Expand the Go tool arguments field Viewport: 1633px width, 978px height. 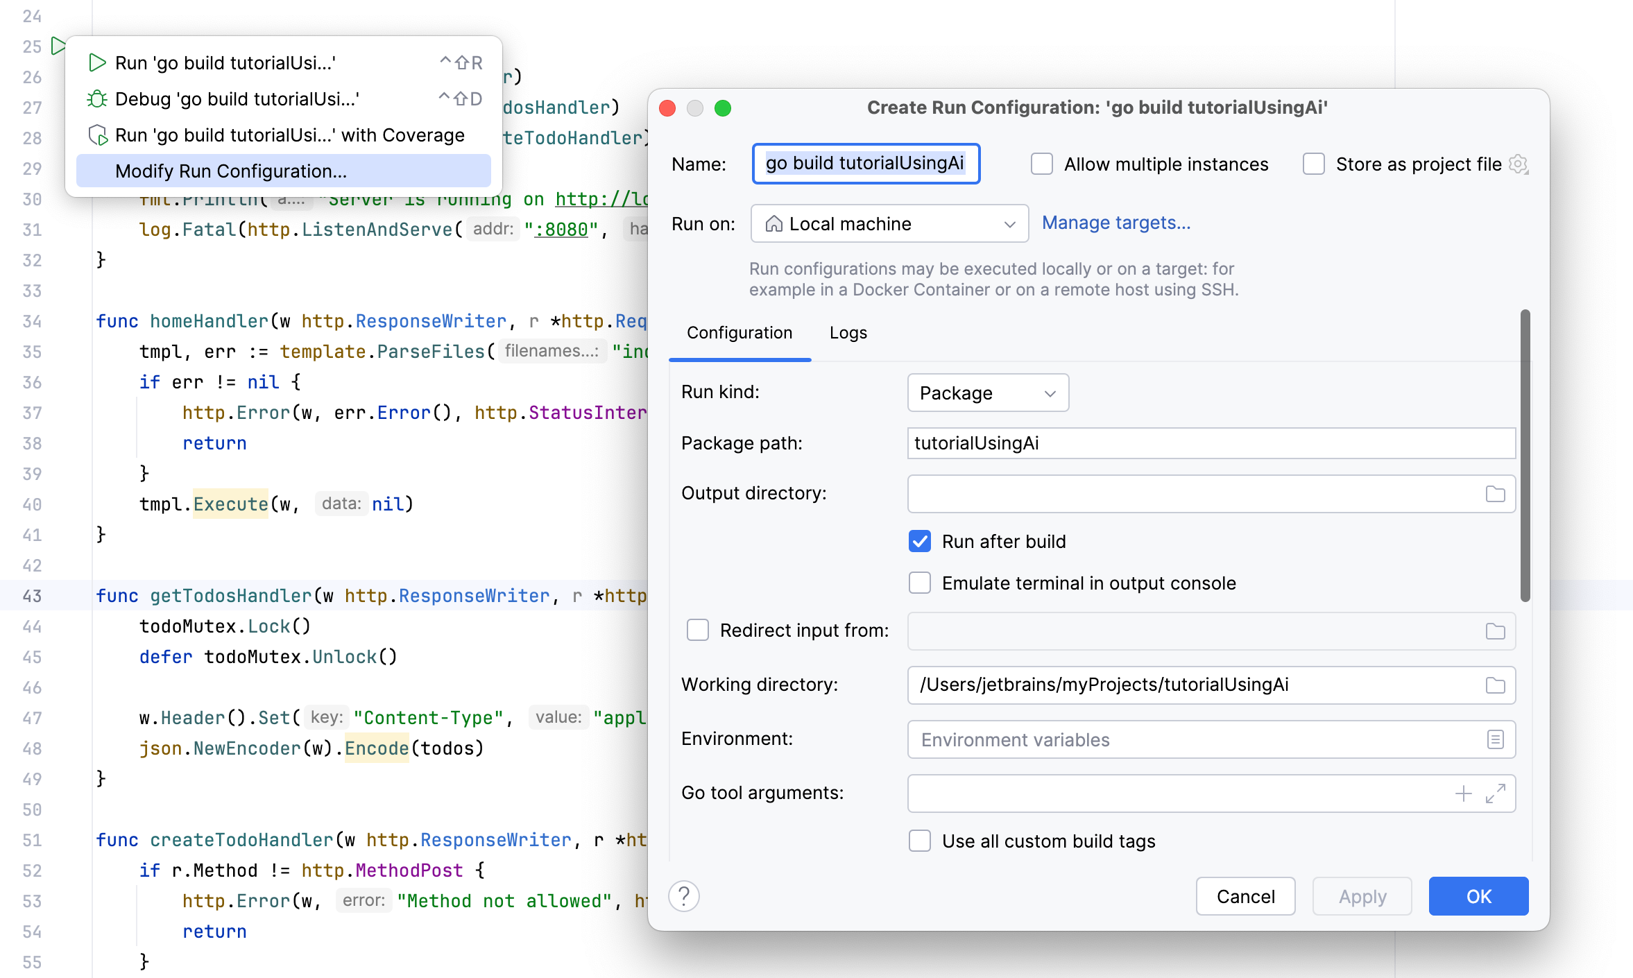click(x=1495, y=793)
